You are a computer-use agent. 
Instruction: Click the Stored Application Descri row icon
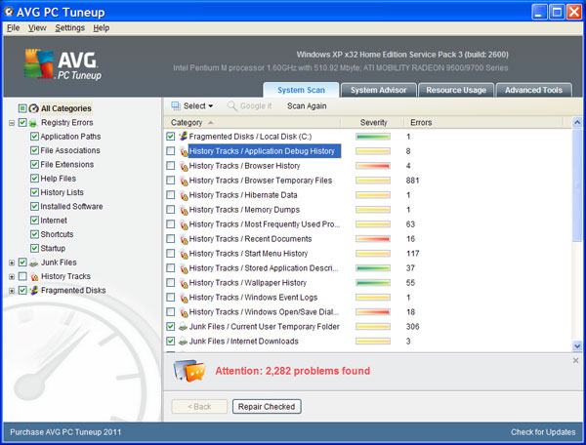184,268
